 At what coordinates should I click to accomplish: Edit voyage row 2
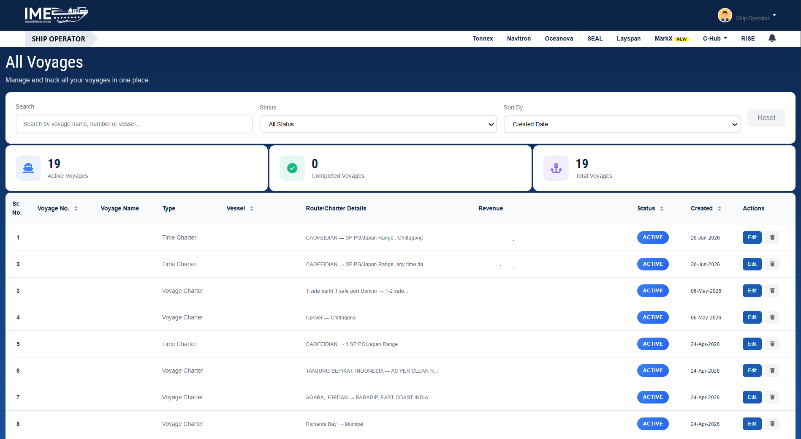point(752,264)
